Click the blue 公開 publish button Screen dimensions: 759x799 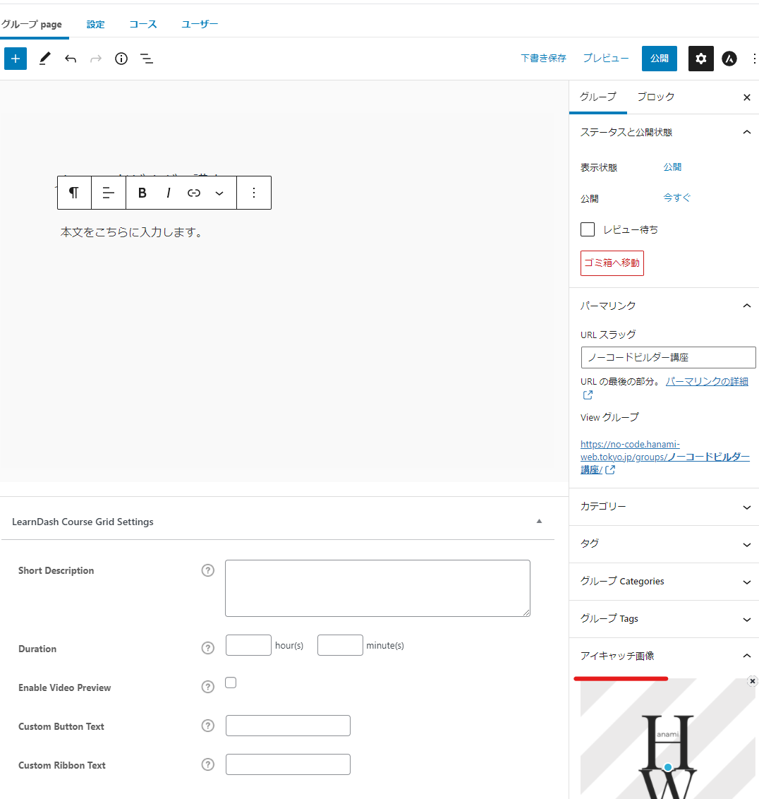pyautogui.click(x=660, y=59)
